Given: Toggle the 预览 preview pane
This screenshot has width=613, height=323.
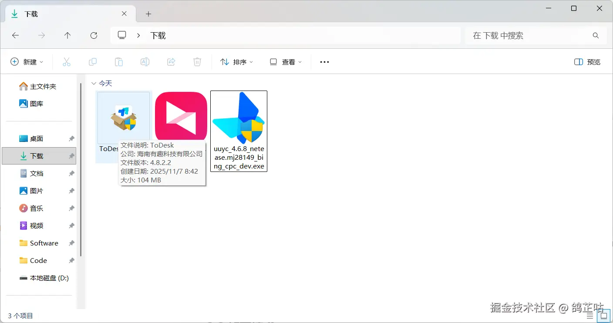Looking at the screenshot, I should click(587, 62).
